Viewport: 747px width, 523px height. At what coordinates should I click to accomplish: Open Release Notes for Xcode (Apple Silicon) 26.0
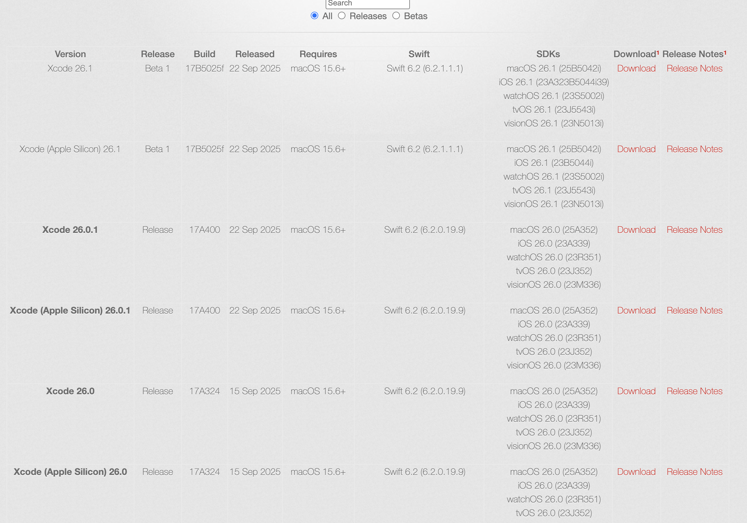point(694,472)
